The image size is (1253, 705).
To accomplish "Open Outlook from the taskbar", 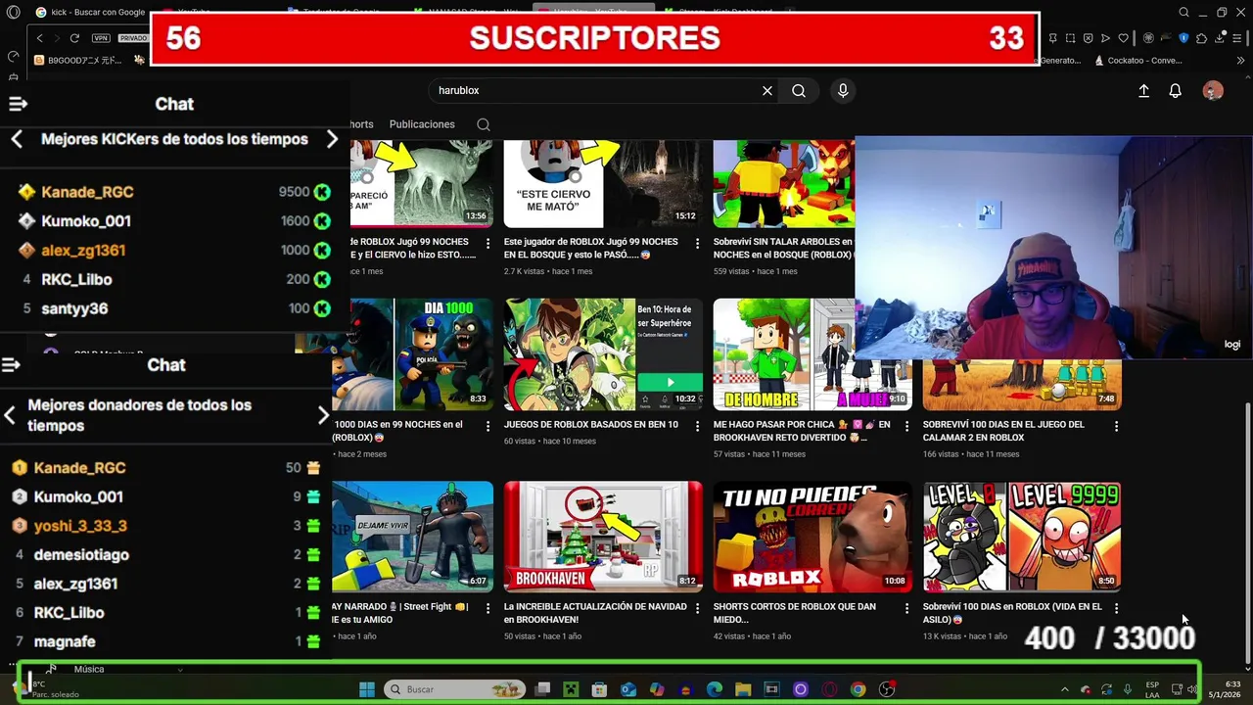I will point(628,689).
